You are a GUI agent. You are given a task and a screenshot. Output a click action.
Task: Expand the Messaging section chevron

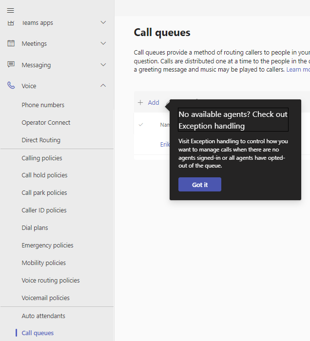pyautogui.click(x=103, y=65)
